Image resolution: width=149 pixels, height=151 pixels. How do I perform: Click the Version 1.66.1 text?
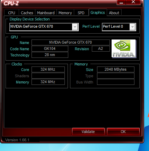click(x=17, y=140)
